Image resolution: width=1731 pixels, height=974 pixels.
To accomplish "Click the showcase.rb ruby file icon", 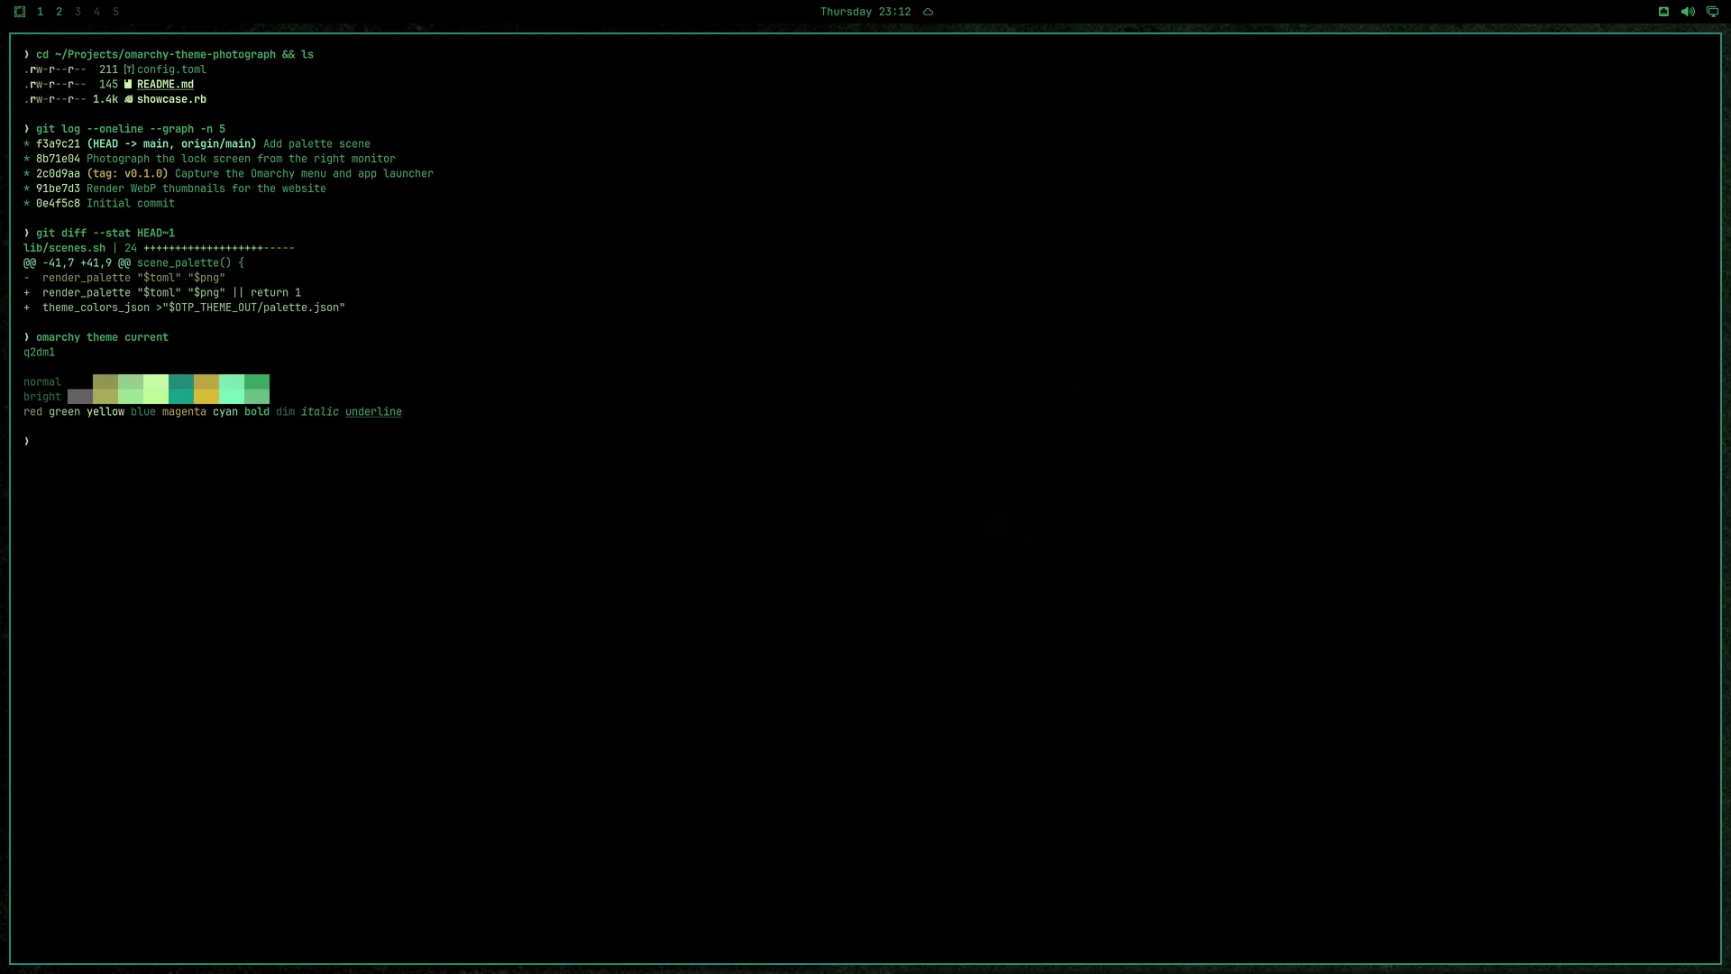I will point(128,99).
